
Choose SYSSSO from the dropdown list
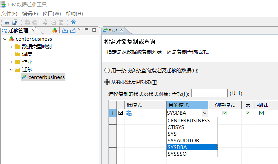pos(192,154)
